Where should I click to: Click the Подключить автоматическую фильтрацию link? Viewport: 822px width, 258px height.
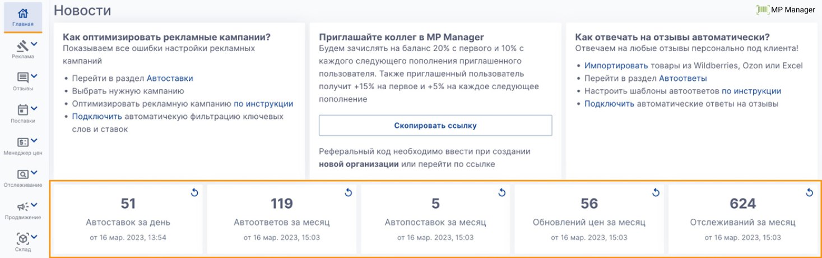(97, 117)
